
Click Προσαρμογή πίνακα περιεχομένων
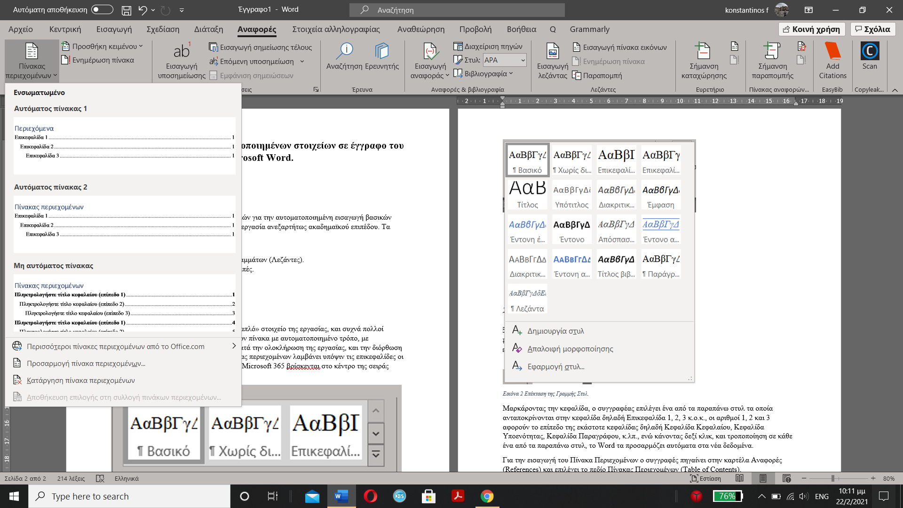click(x=123, y=363)
